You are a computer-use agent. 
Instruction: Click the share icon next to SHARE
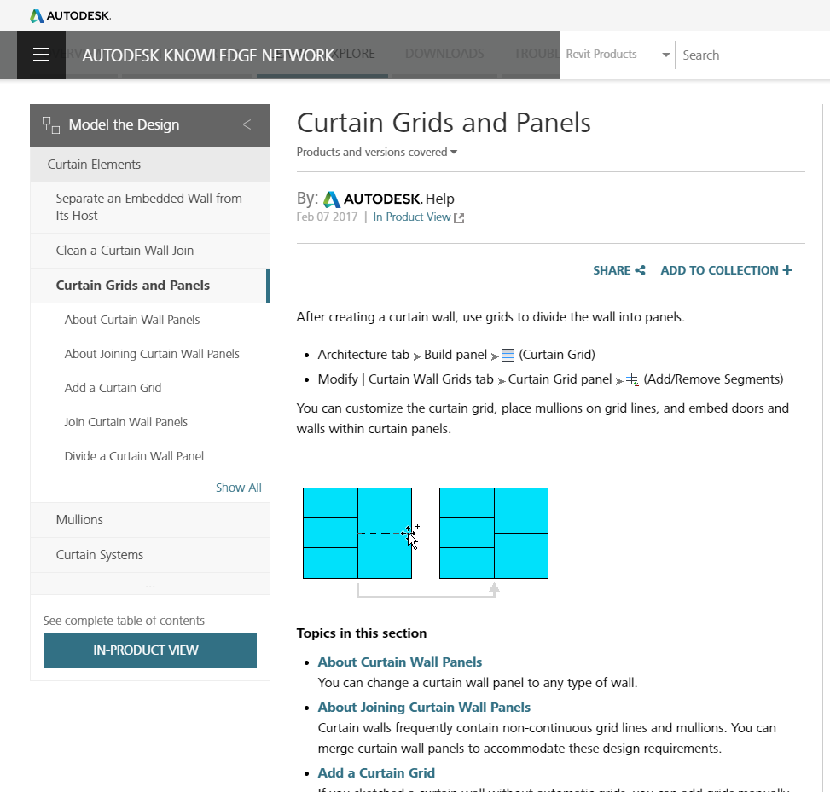pos(640,270)
